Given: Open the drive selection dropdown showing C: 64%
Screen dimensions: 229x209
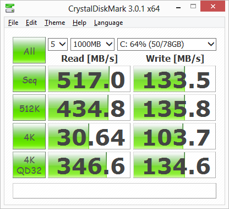Looking at the screenshot, I should (167, 44).
